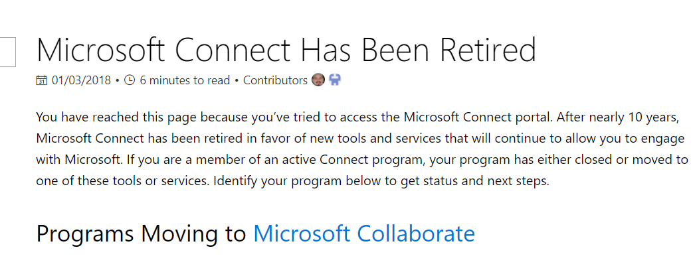This screenshot has width=695, height=280.
Task: Open the blue robot contributor avatar
Action: pyautogui.click(x=335, y=80)
